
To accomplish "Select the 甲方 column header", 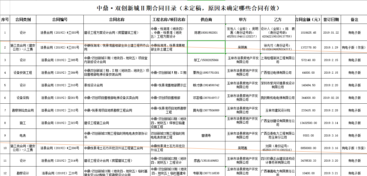I will pyautogui.click(x=243, y=19).
